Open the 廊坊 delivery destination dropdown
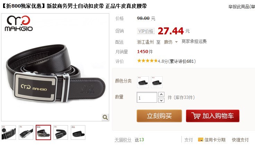255x146 pixels. click(171, 42)
